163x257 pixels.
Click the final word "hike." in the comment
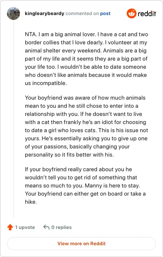tap(31, 202)
